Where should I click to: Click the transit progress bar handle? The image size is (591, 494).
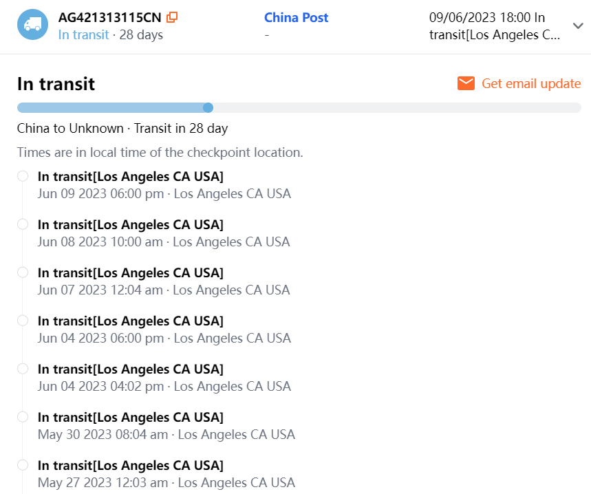point(208,107)
